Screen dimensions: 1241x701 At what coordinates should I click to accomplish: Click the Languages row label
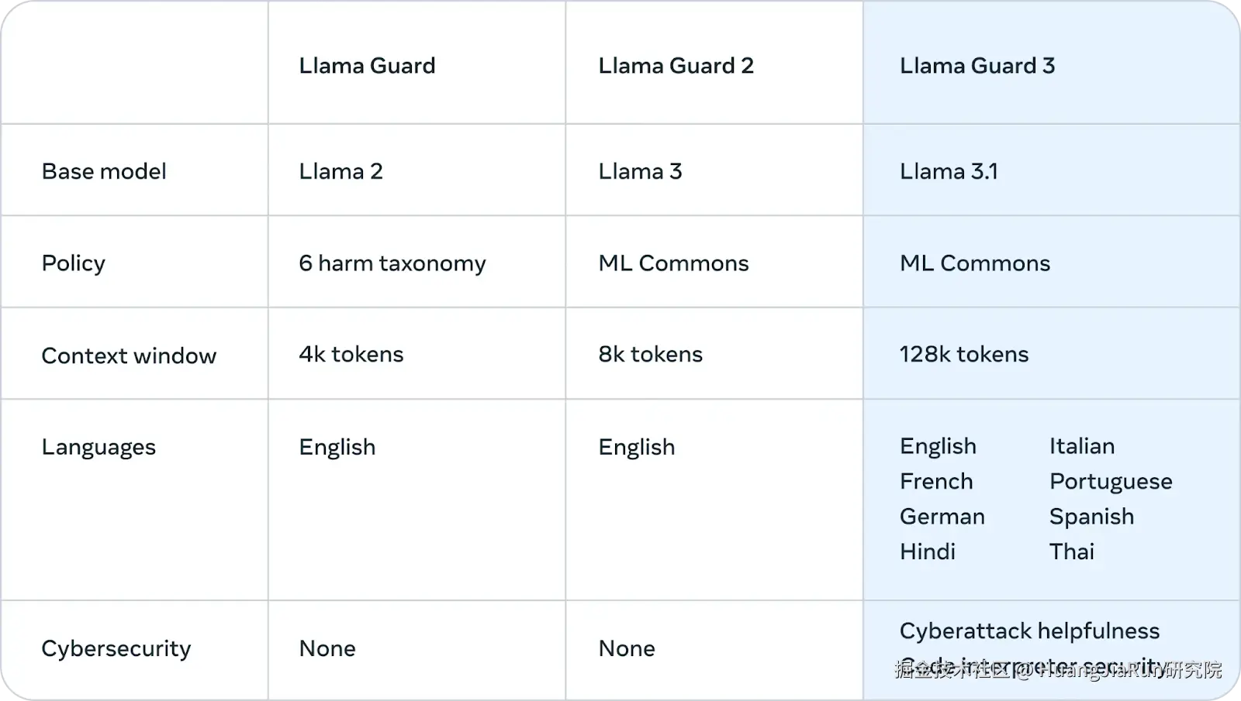[99, 447]
